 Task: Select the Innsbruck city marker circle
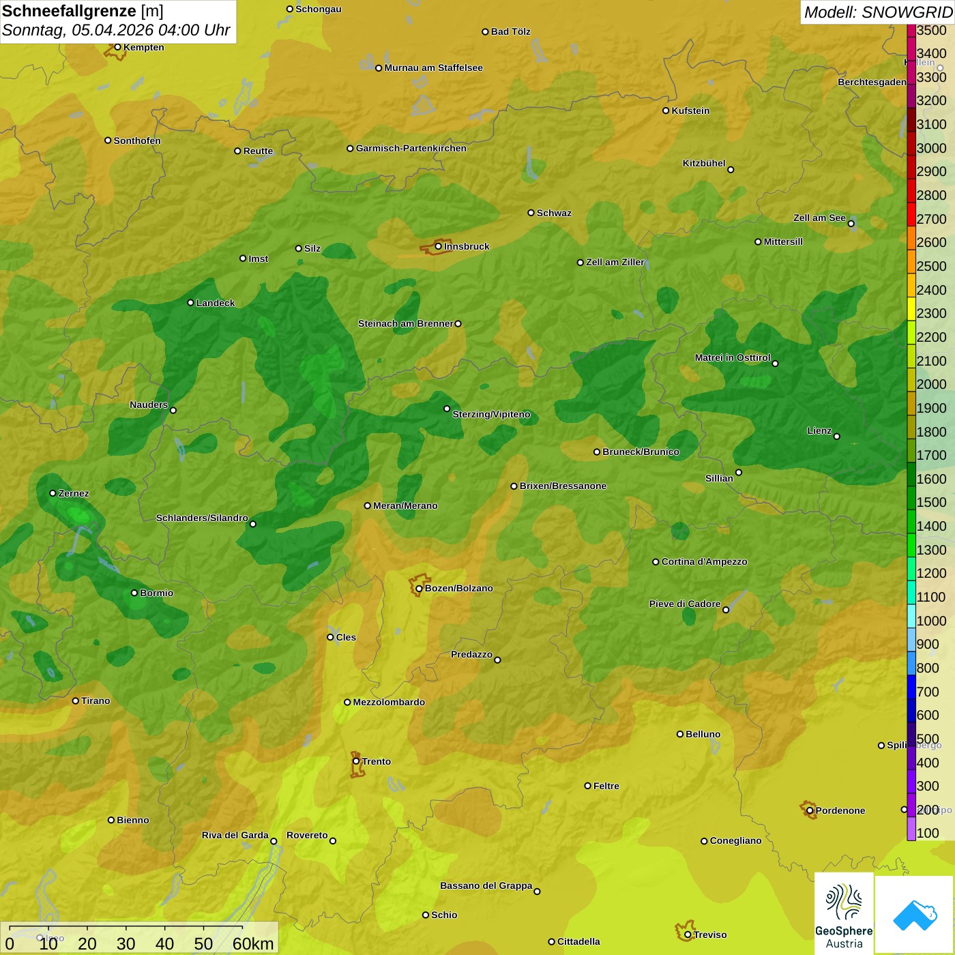(438, 246)
